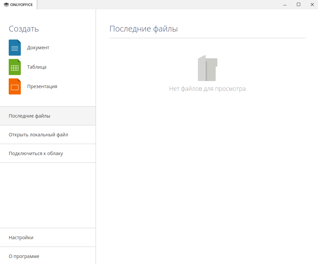Image resolution: width=318 pixels, height=264 pixels.
Task: Click the orange Presentation file icon
Action: tap(15, 86)
